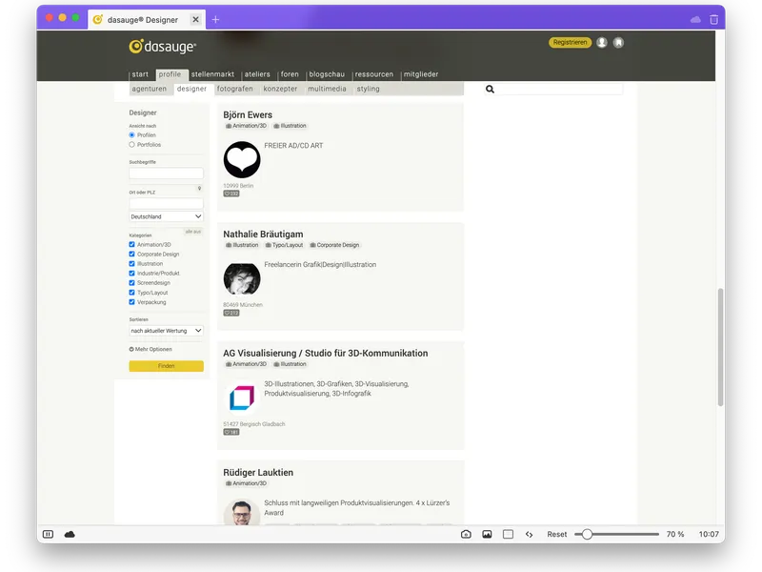Click the Suchbegriffe text input field
Image resolution: width=762 pixels, height=572 pixels.
coord(166,174)
